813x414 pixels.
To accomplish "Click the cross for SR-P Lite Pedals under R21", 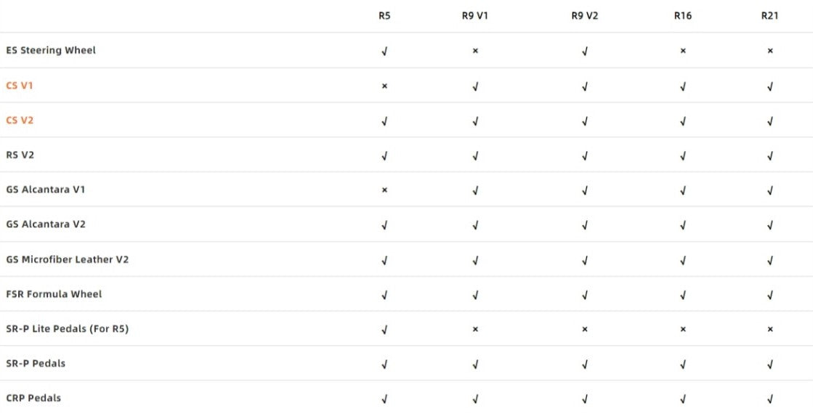I will (769, 329).
